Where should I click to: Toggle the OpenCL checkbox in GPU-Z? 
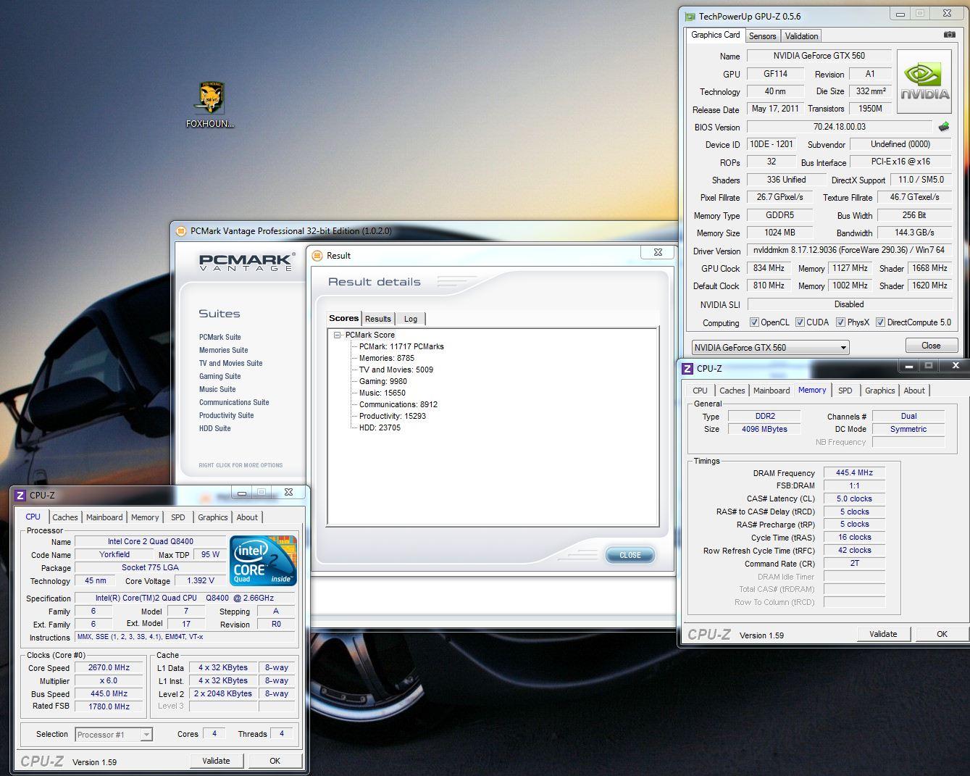pos(754,322)
